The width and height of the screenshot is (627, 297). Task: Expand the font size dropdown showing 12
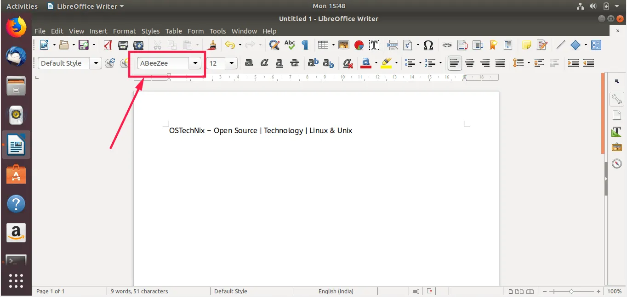click(231, 63)
